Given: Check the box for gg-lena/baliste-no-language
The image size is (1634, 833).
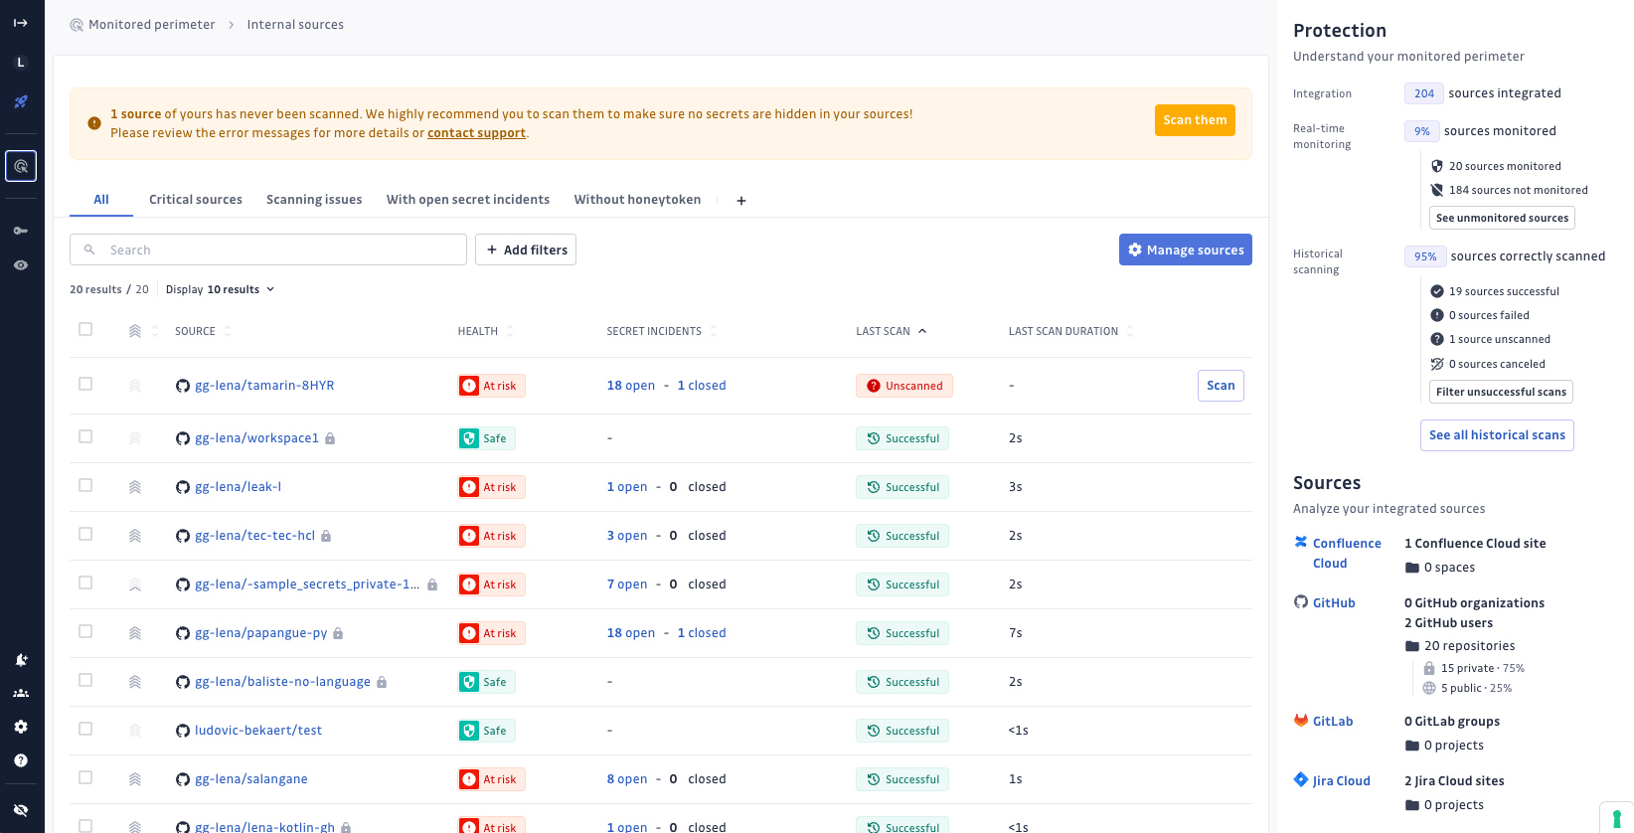Looking at the screenshot, I should coord(85,680).
